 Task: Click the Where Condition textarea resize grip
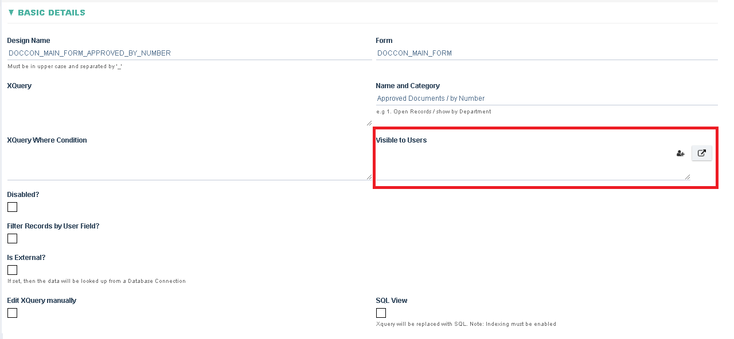[x=369, y=177]
